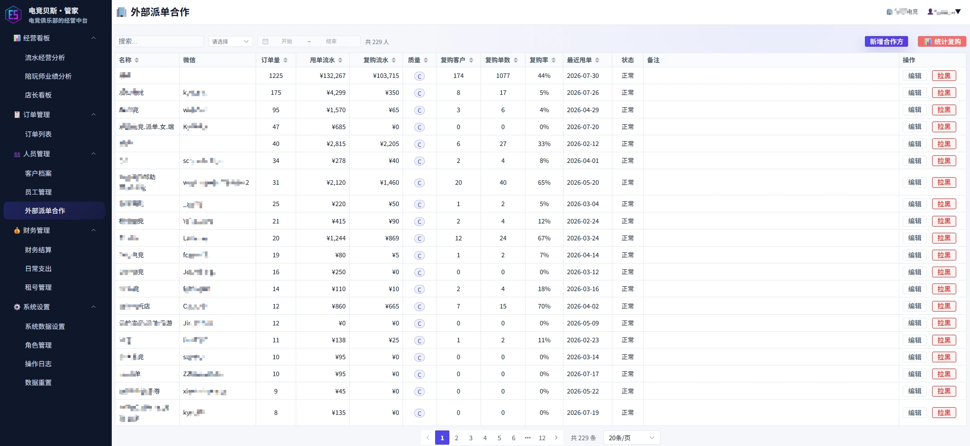Click the club building icon at top right
This screenshot has width=970, height=446.
tap(889, 12)
